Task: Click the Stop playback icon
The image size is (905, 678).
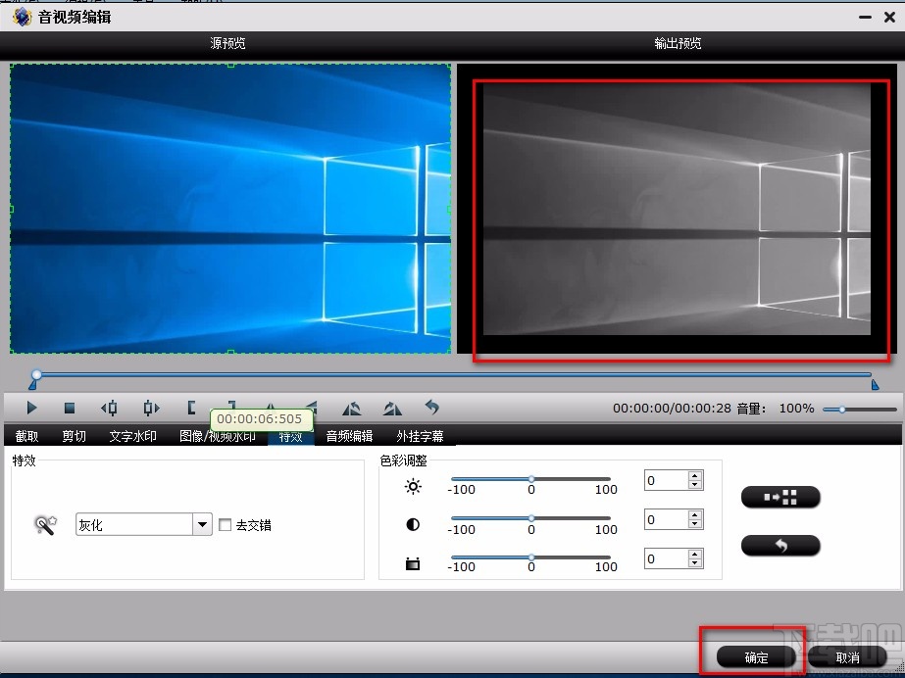Action: tap(70, 409)
